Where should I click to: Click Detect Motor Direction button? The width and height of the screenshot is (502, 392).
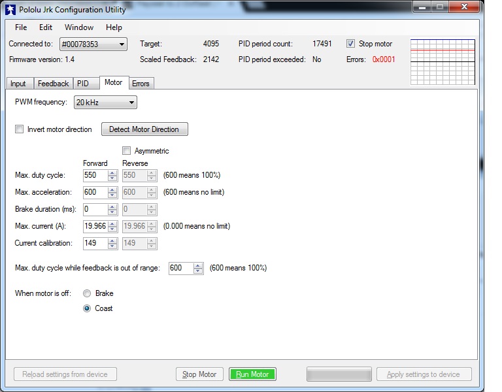tap(144, 129)
